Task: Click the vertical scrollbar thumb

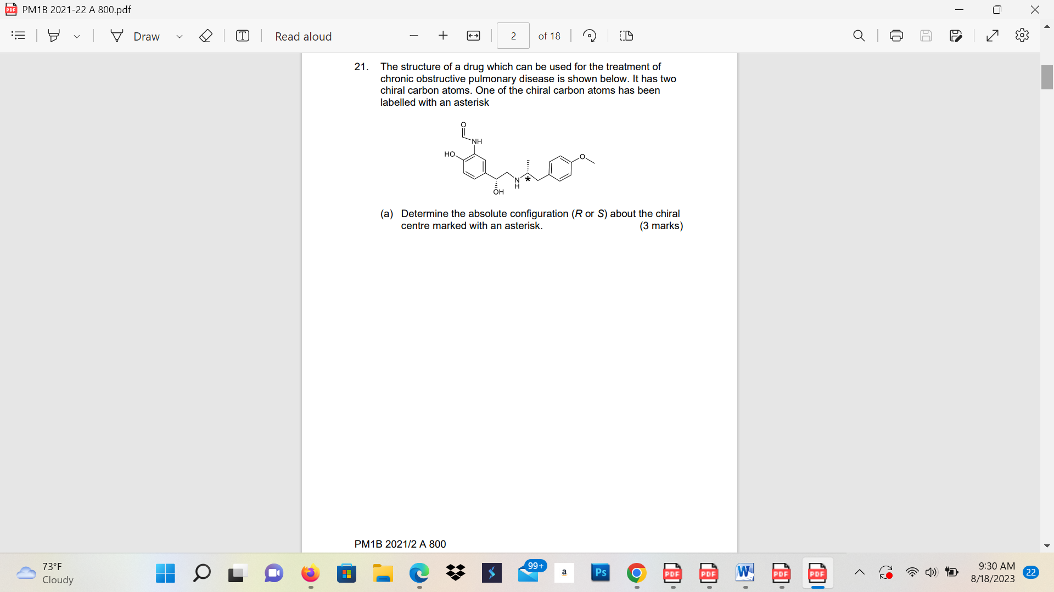Action: [x=1047, y=77]
